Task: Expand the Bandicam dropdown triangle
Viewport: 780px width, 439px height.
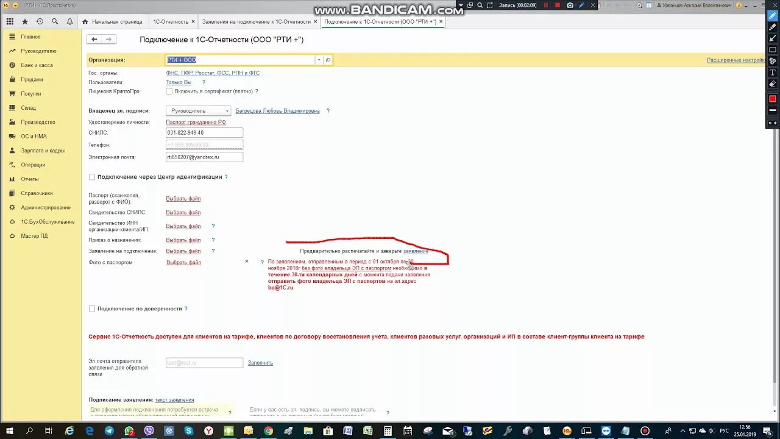Action: [x=461, y=5]
